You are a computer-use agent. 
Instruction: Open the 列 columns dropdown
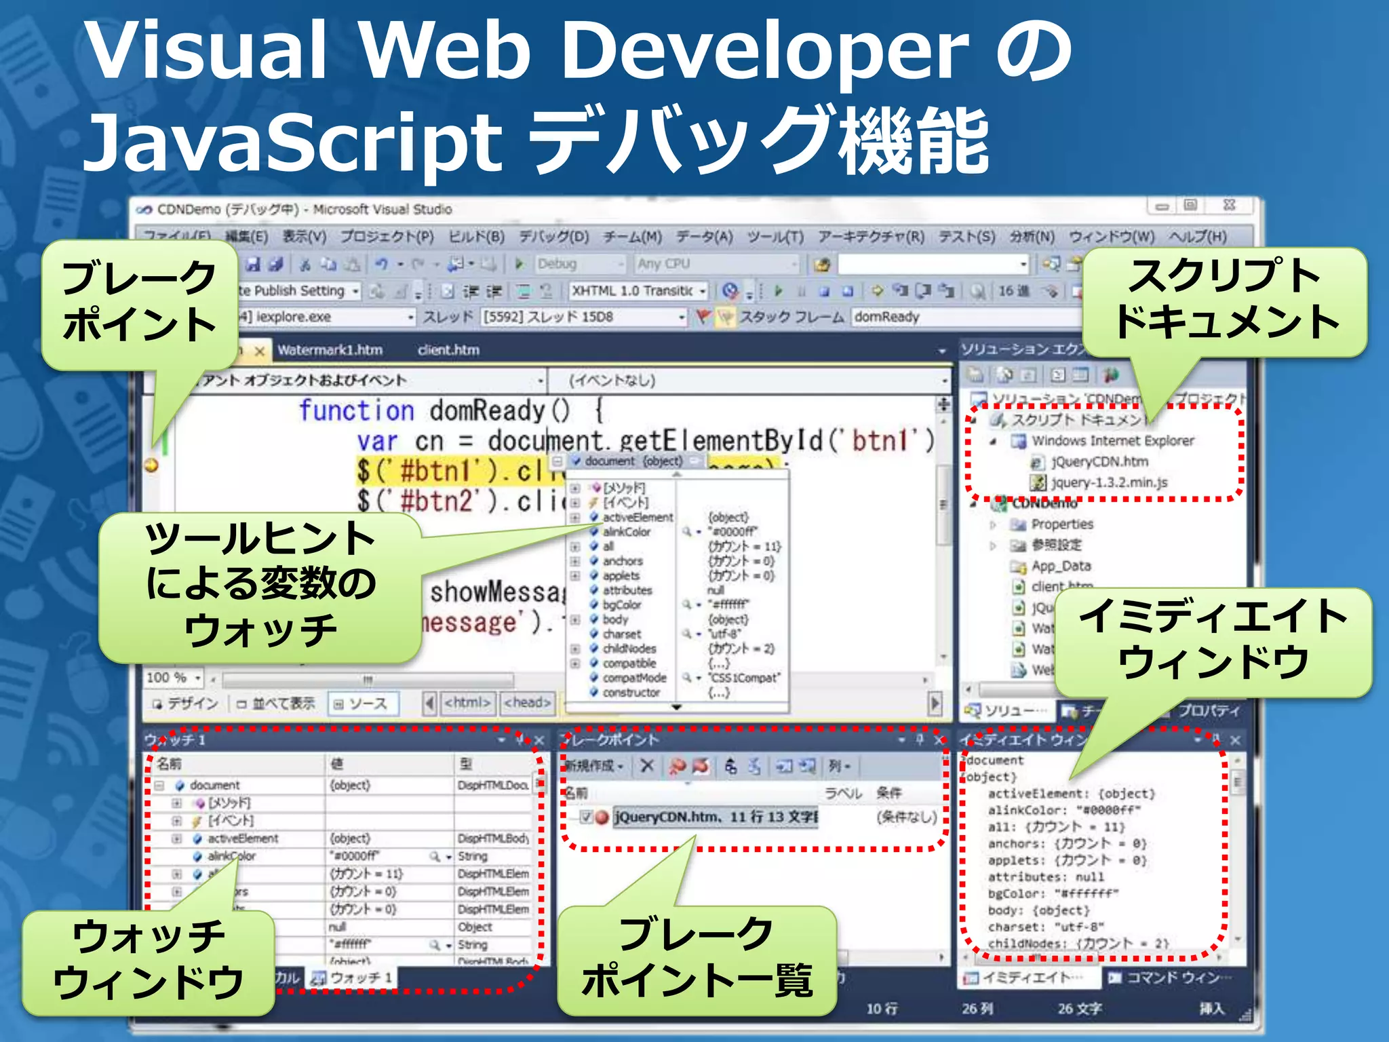pyautogui.click(x=839, y=766)
